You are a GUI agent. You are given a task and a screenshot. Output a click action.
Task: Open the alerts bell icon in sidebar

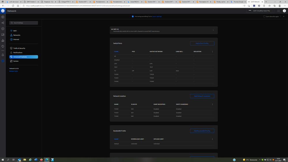[x=3, y=55]
